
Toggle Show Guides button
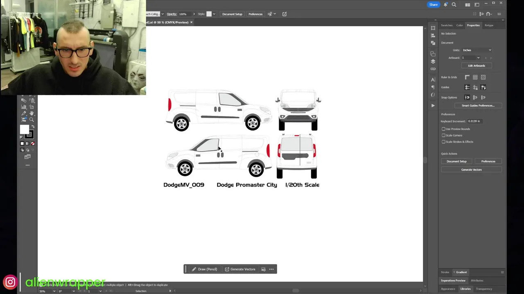467,87
